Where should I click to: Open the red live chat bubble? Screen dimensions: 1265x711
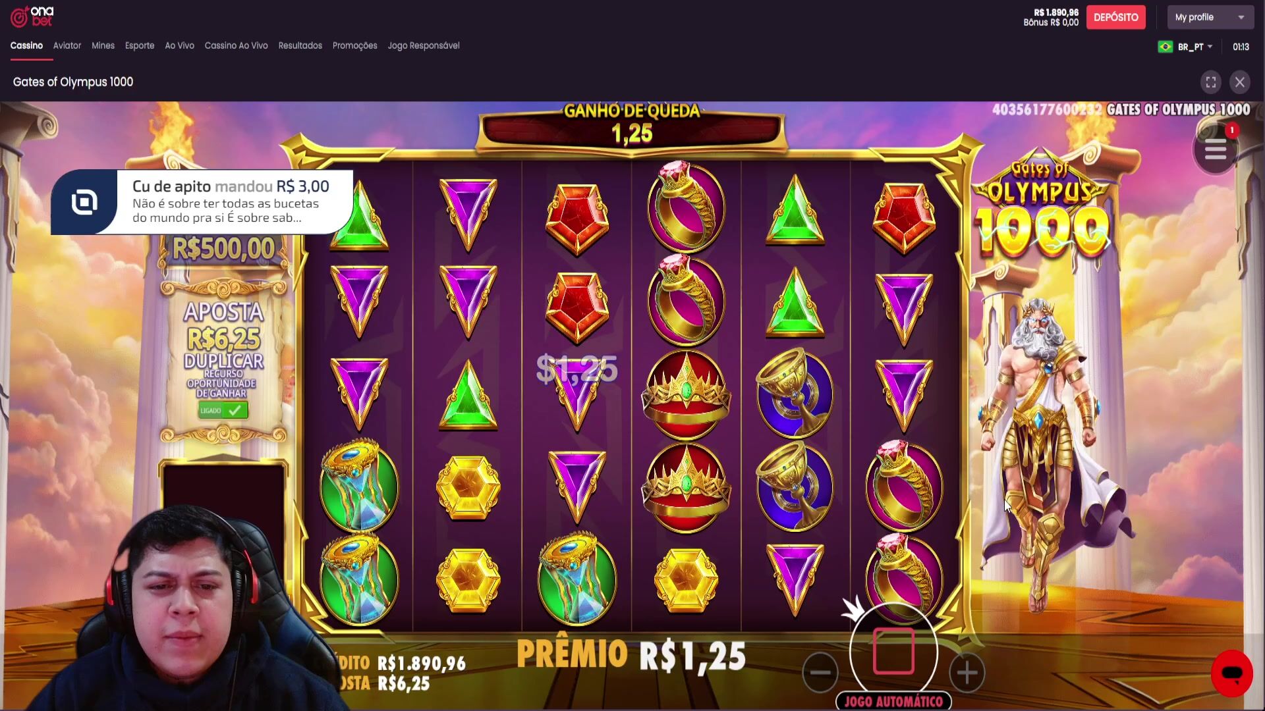click(x=1231, y=673)
